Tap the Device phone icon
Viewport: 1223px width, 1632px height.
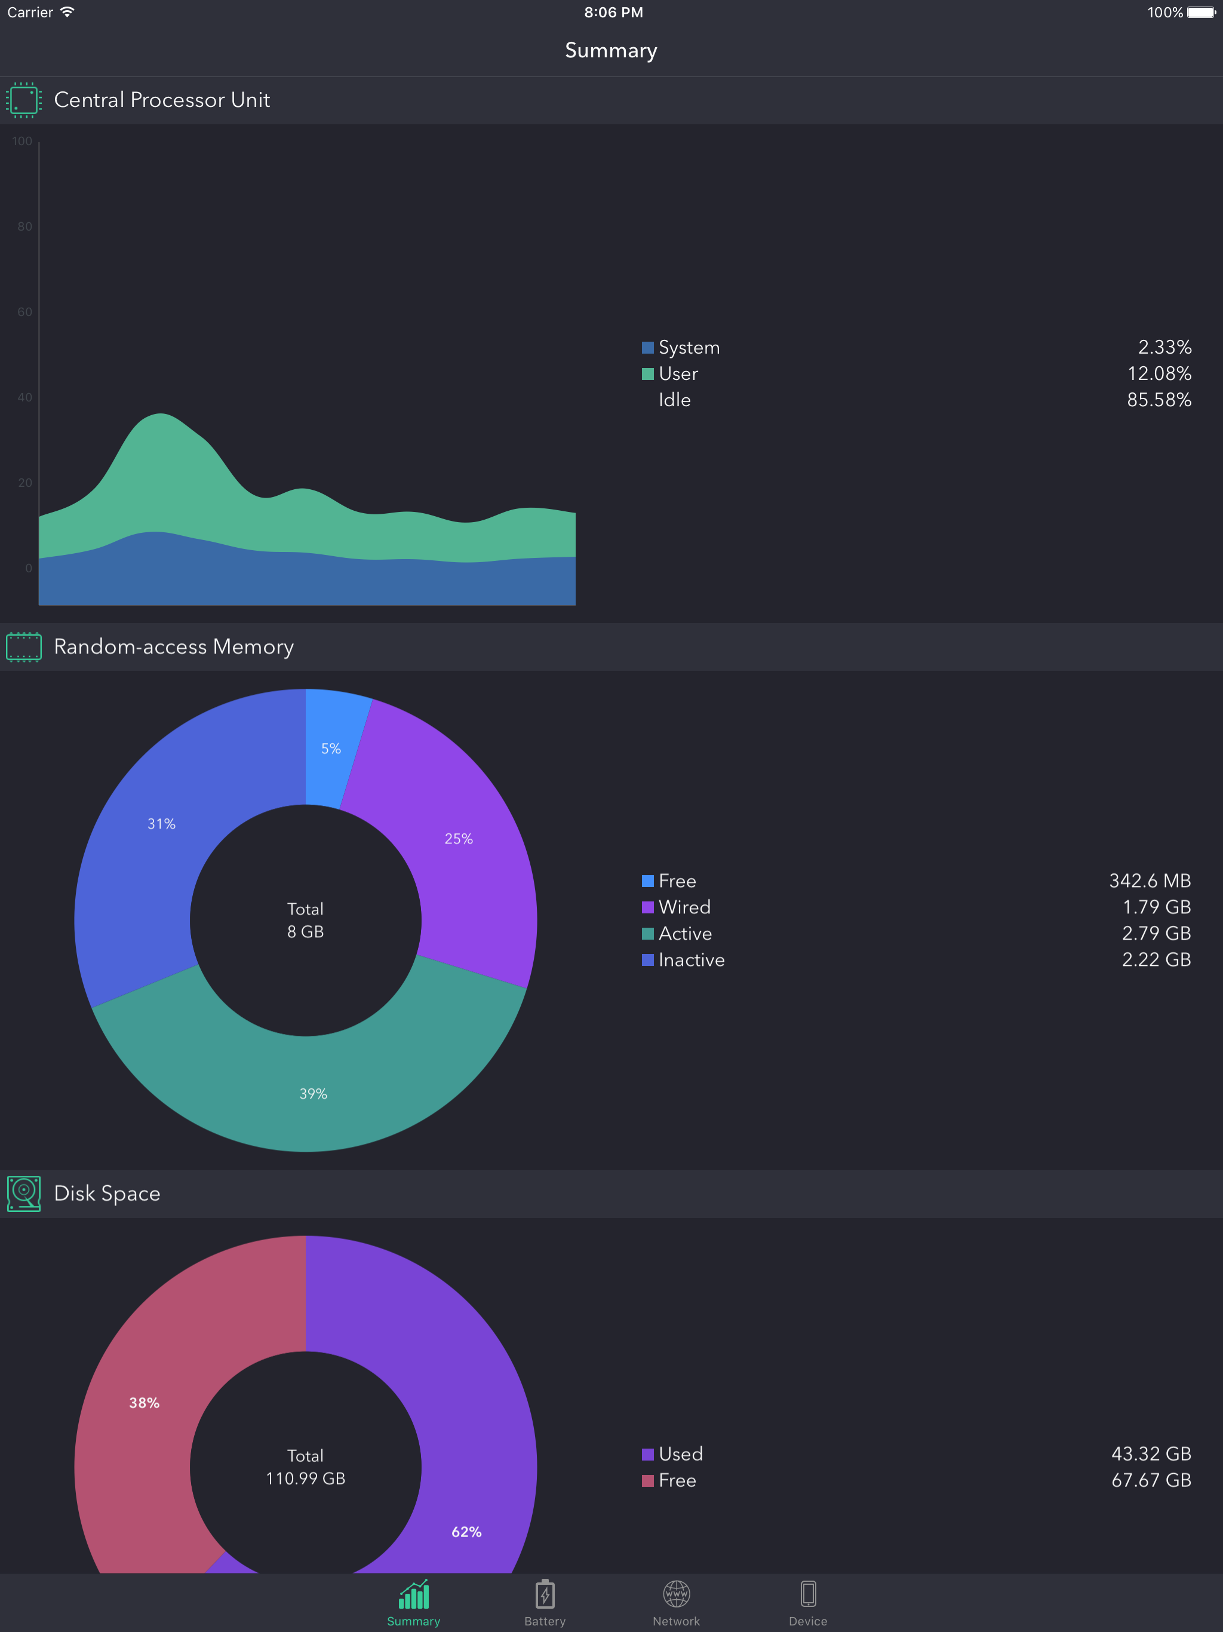tap(809, 1594)
